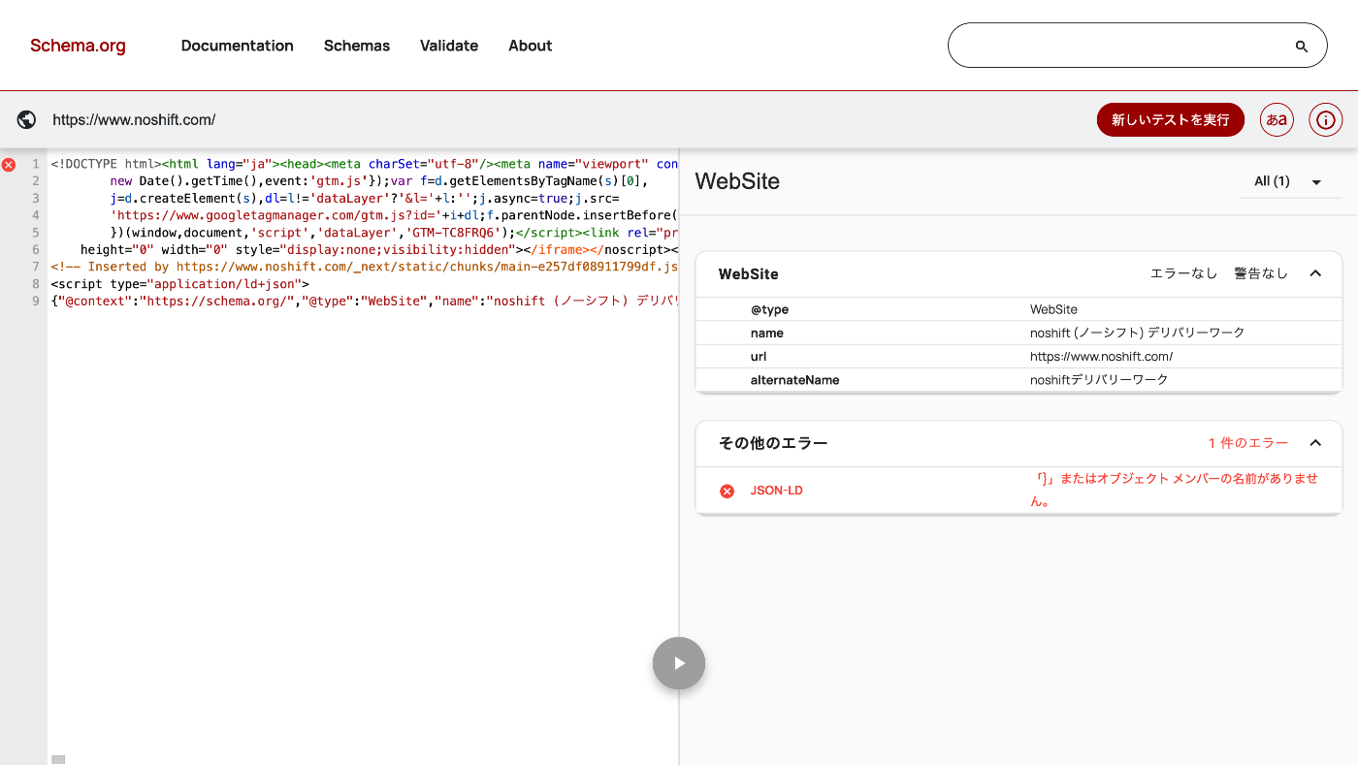Click the play button overlay on the code panel
The height and width of the screenshot is (765, 1358).
click(678, 663)
